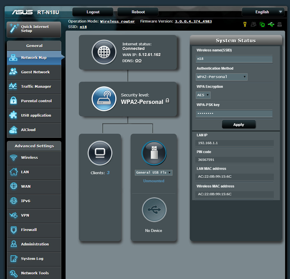Expand the Authentication Method dropdown

[x=222, y=77]
